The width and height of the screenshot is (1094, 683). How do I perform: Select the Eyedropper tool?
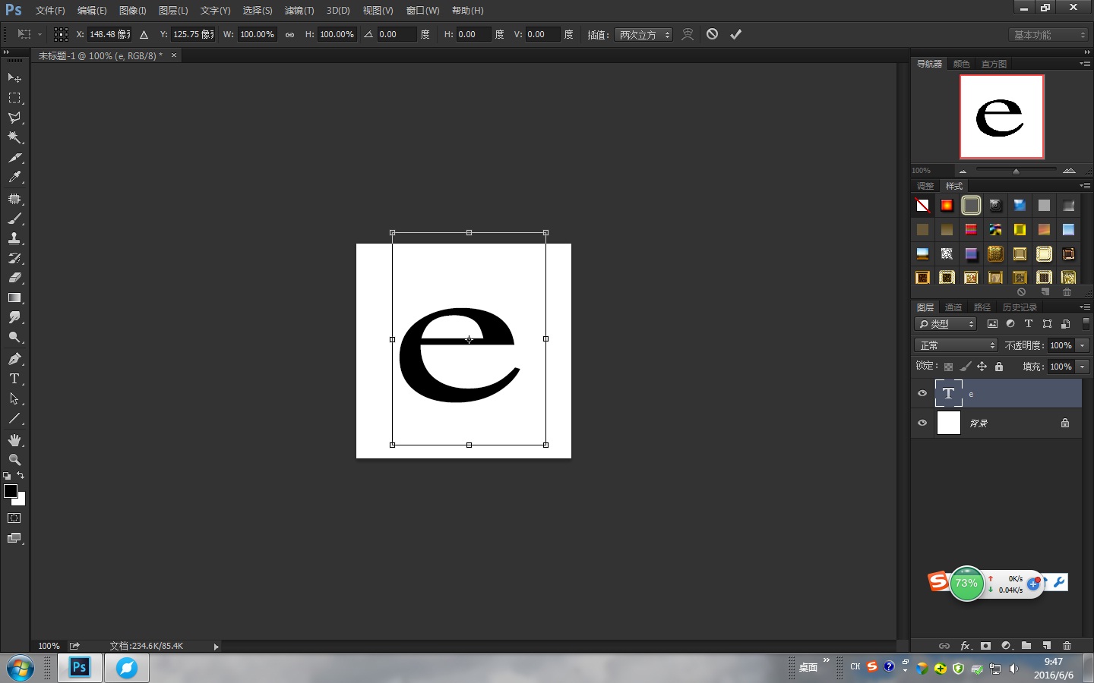pos(14,177)
